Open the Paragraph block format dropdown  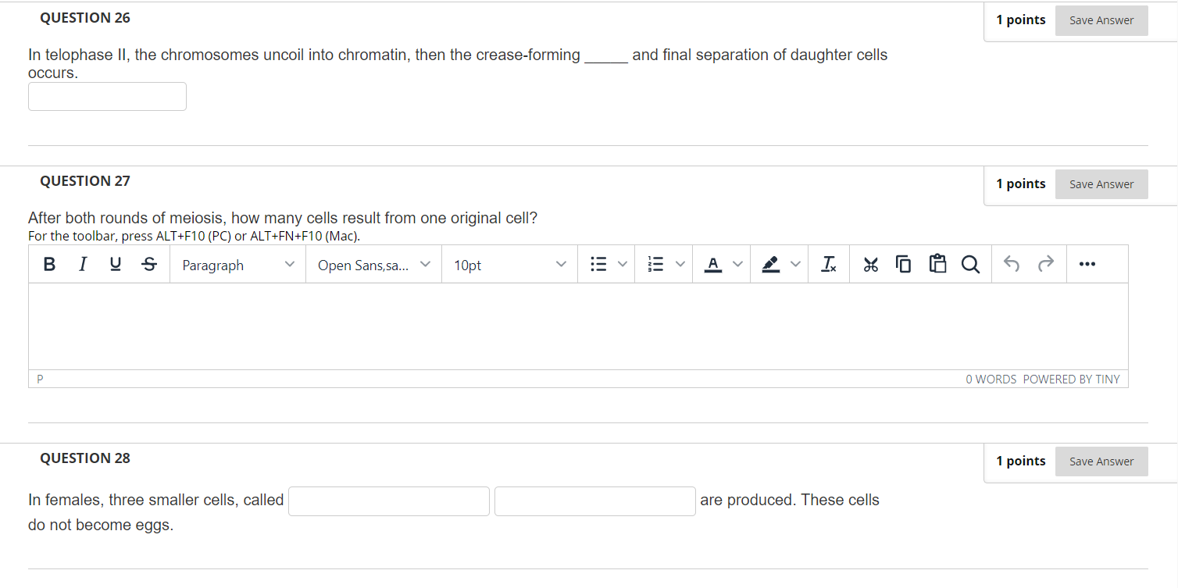[238, 265]
